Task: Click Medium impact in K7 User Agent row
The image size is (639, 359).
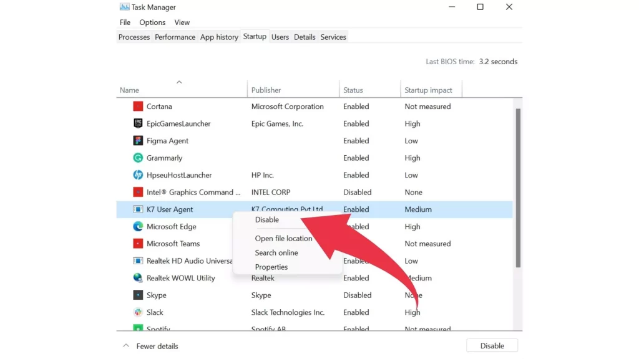Action: (418, 209)
